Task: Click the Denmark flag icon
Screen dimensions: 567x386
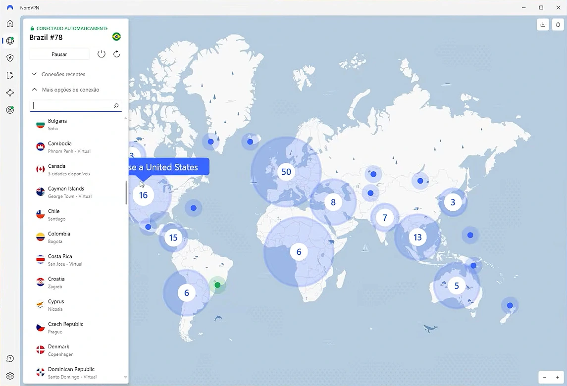Action: pos(41,350)
